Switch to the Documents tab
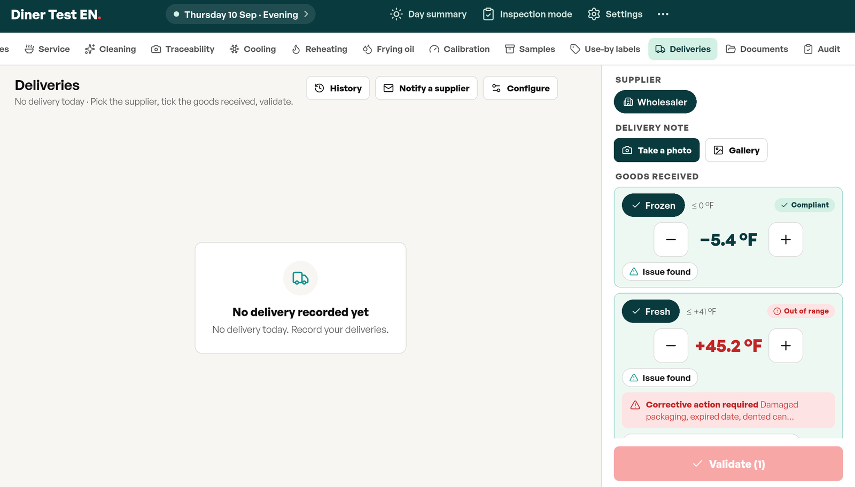The image size is (855, 487). 757,49
